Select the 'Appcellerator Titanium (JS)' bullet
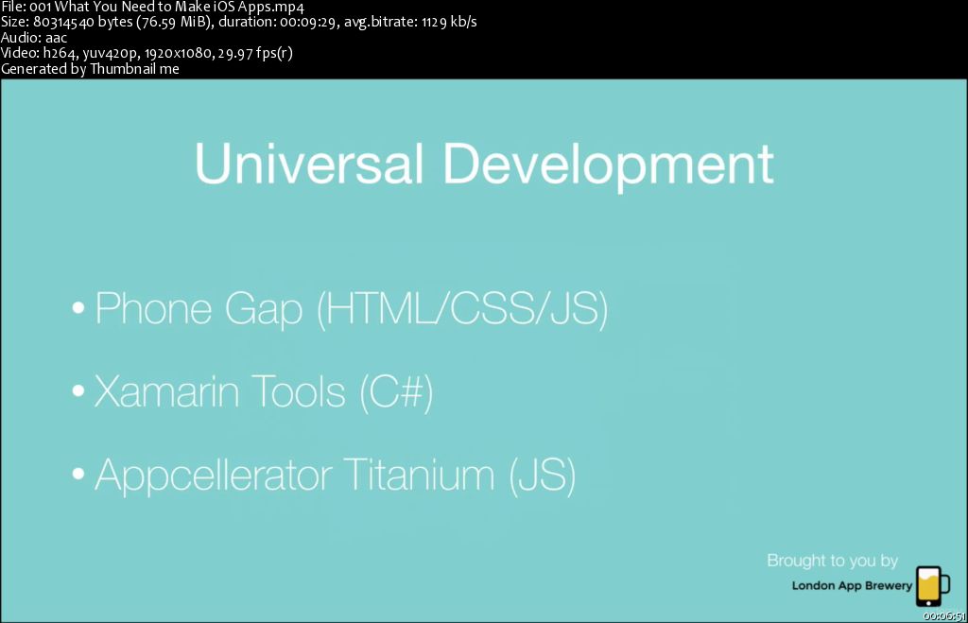 tap(324, 475)
